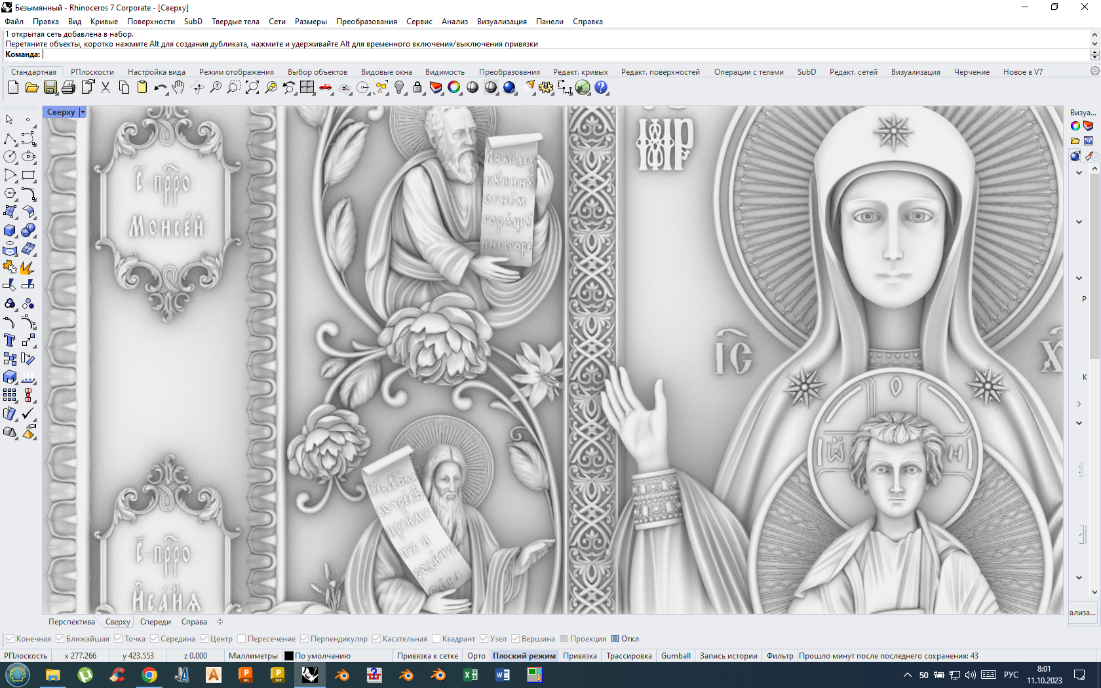Open the Визуализация menu in the menu bar
This screenshot has height=688, width=1101.
[x=501, y=22]
